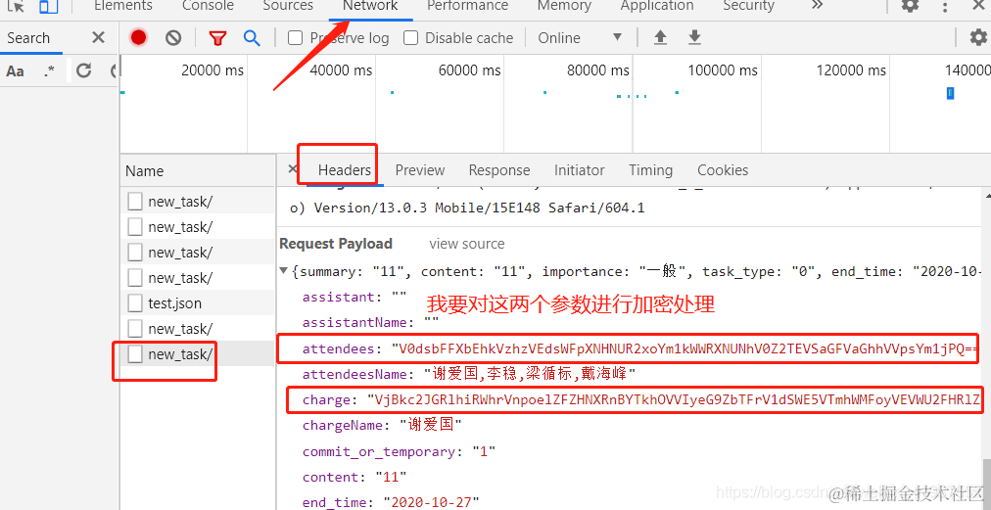Click the blue request bar near 140000 ms

950,94
